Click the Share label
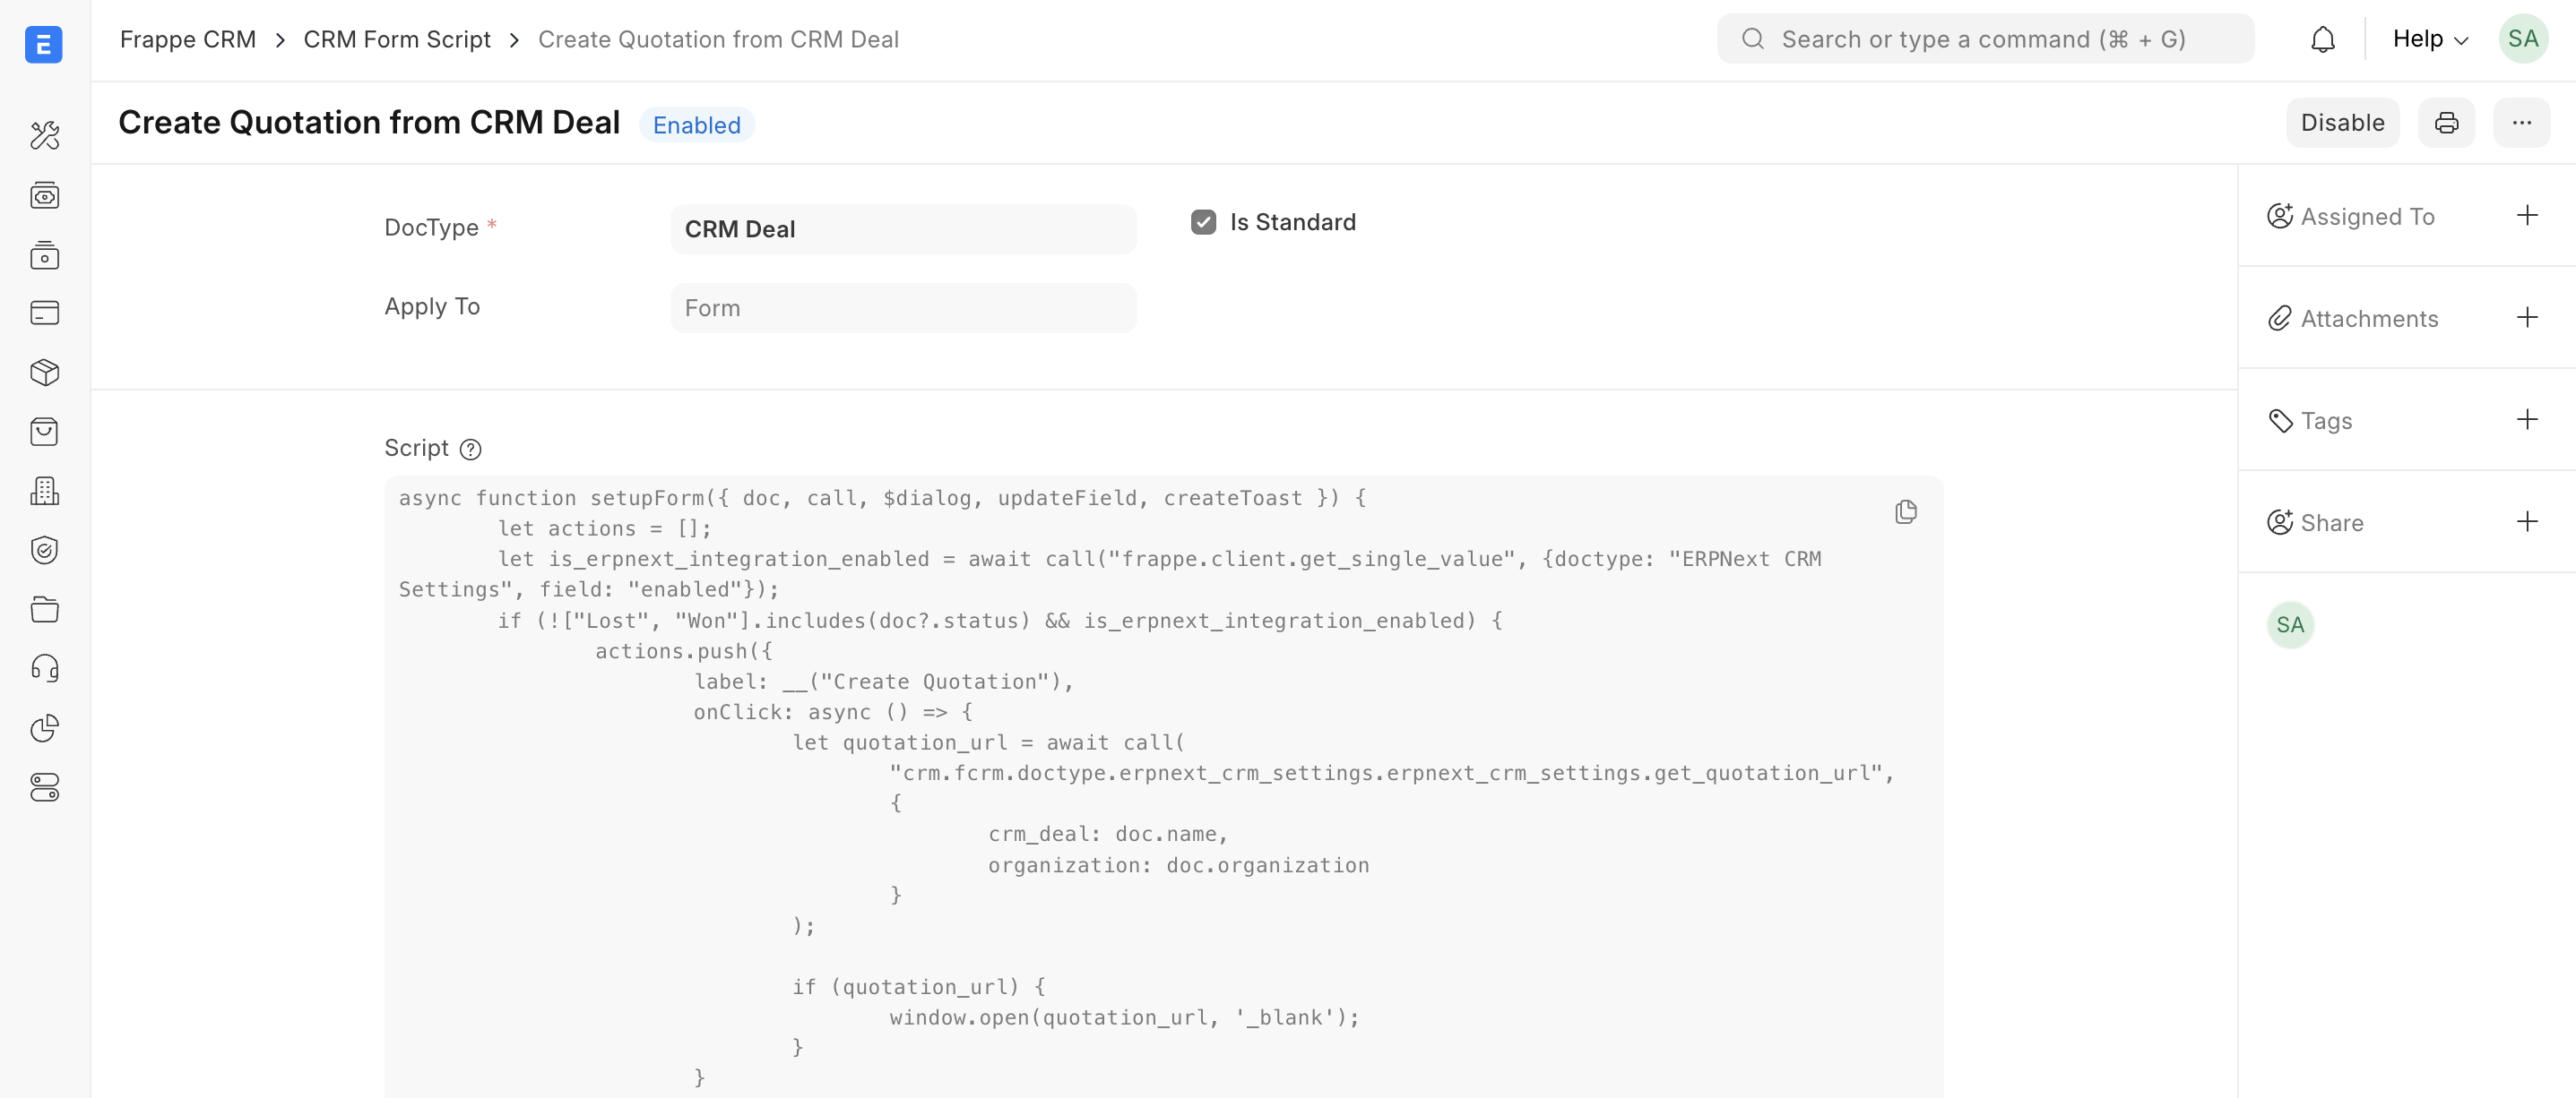2576x1098 pixels. click(2332, 522)
